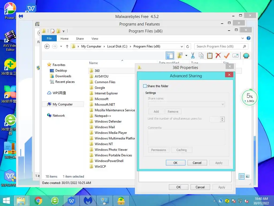The height and width of the screenshot is (206, 274).
Task: Click Cancel in Advanced Sharing dialog
Action: [x=197, y=163]
